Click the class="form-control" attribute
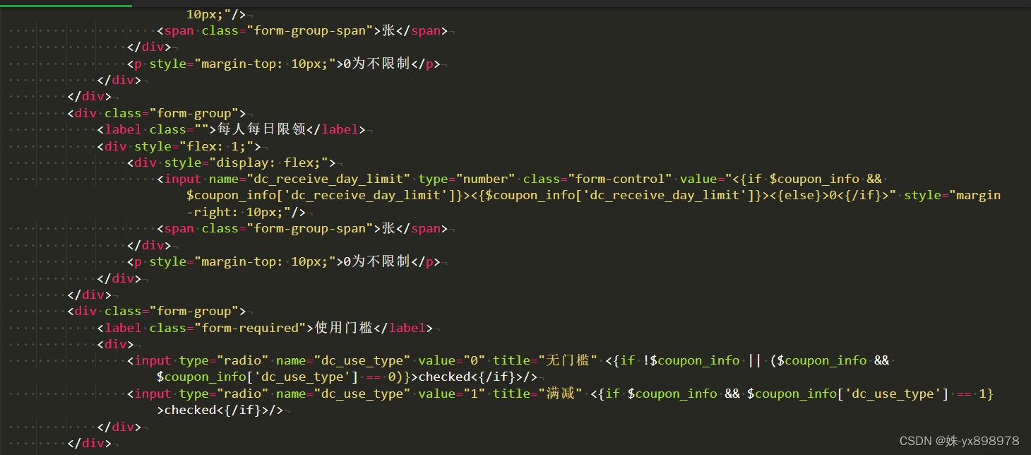The width and height of the screenshot is (1031, 455). pos(597,179)
